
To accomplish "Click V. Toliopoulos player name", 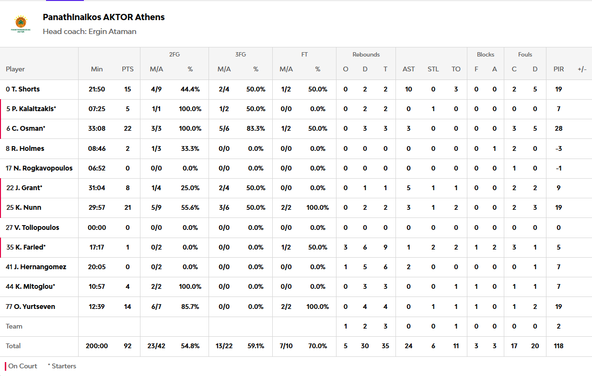I will (36, 228).
